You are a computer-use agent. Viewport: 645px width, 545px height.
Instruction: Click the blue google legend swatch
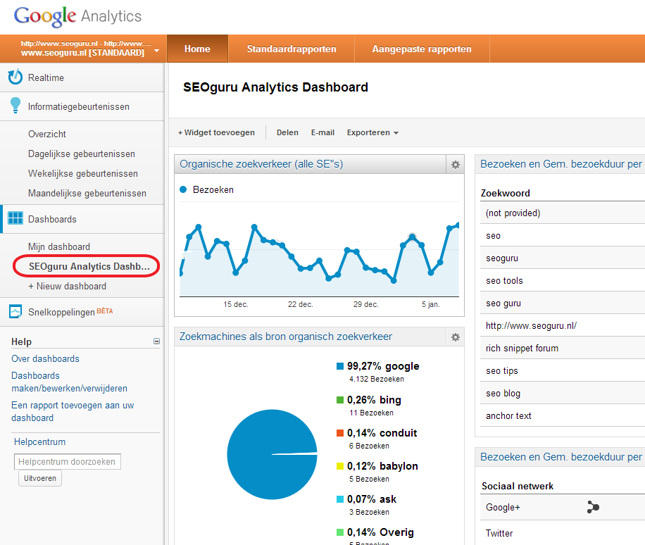(x=340, y=366)
